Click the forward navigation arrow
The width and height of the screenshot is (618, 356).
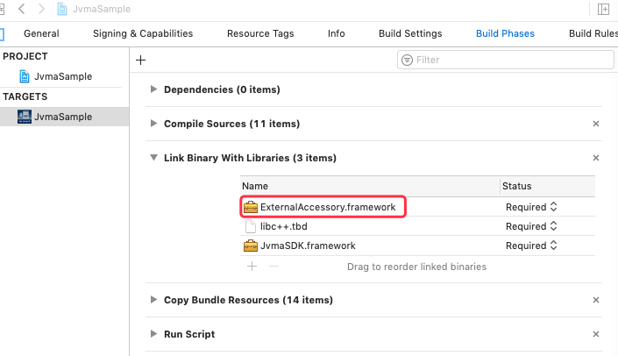40,9
